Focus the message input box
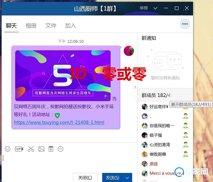 69,162
